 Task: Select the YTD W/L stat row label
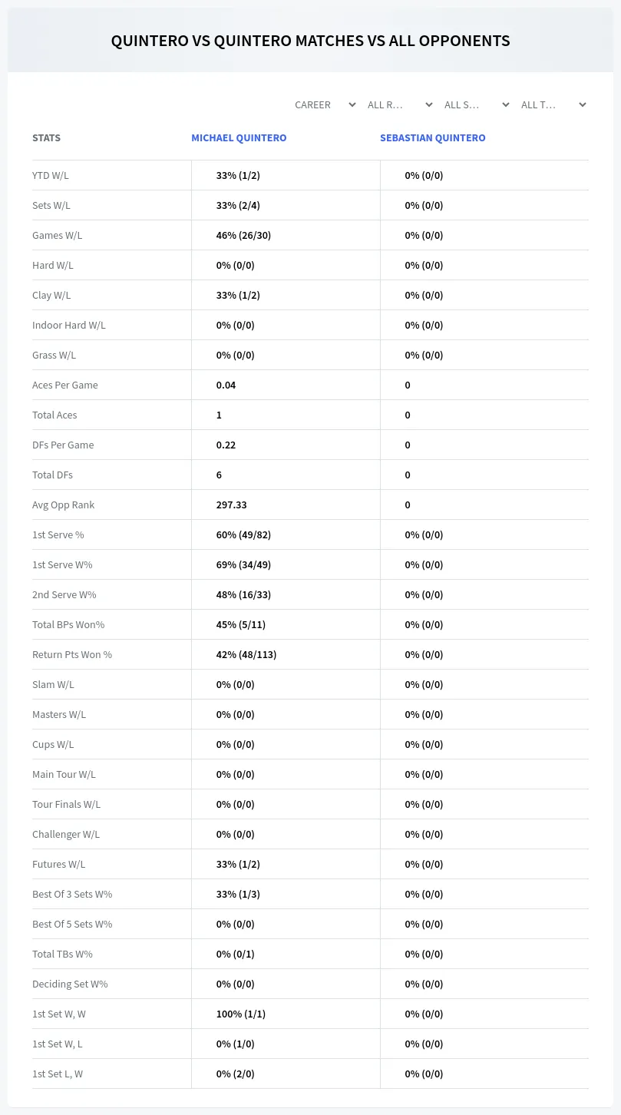[51, 175]
